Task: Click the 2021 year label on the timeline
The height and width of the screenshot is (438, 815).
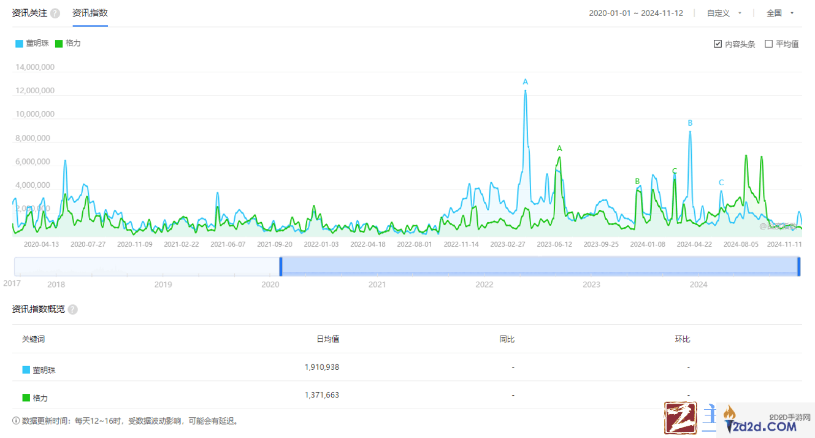Action: tap(377, 285)
